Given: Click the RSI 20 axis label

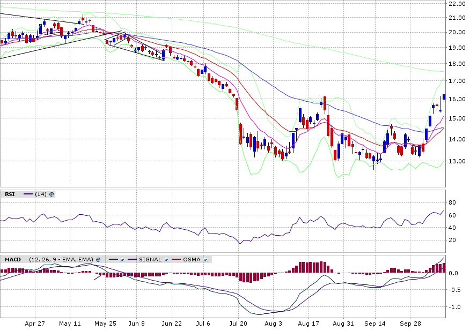Looking at the screenshot, I should coord(452,240).
